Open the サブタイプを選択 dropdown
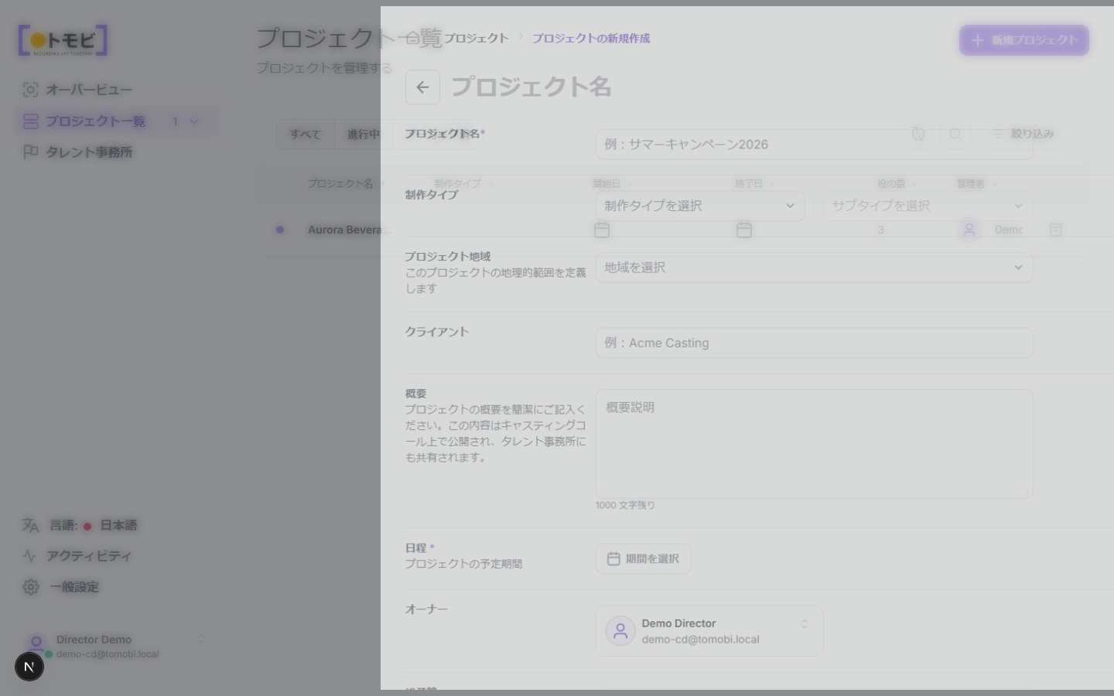Image resolution: width=1114 pixels, height=696 pixels. coord(928,206)
